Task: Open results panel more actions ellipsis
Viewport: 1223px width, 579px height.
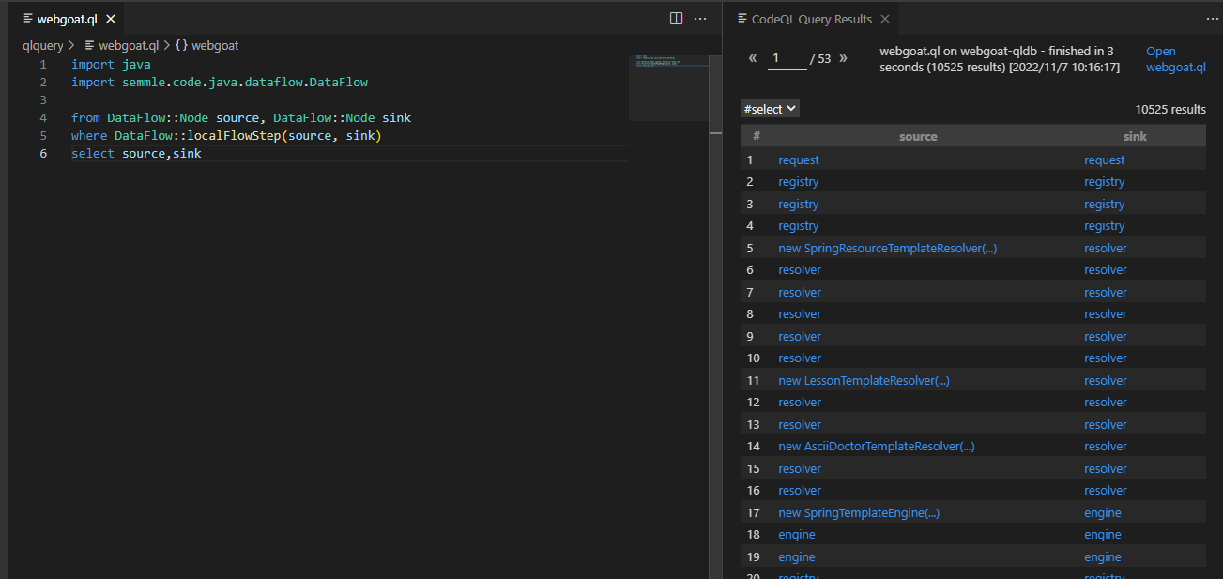Action: 1212,19
